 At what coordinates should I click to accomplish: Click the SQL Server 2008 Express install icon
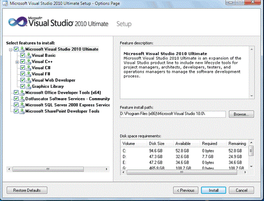point(22,105)
